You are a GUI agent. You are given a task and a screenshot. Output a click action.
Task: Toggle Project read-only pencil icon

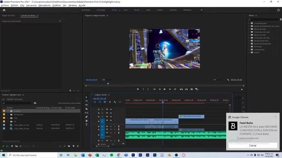click(3, 146)
